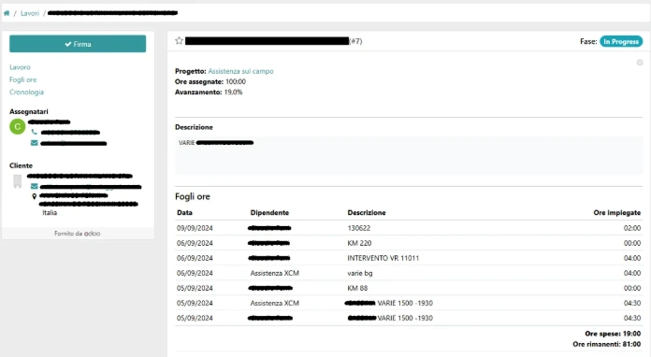Select the Ore assegnate 100:00 value

[236, 81]
